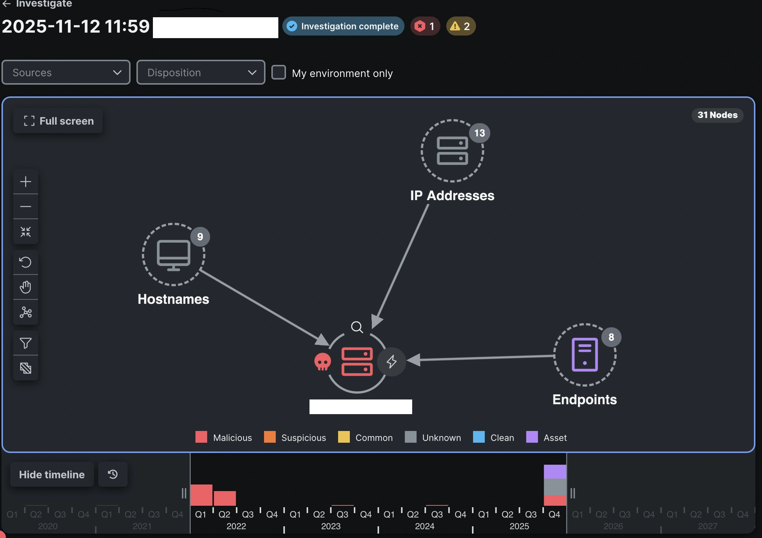
Task: Select the pan hand tool
Action: pyautogui.click(x=26, y=287)
